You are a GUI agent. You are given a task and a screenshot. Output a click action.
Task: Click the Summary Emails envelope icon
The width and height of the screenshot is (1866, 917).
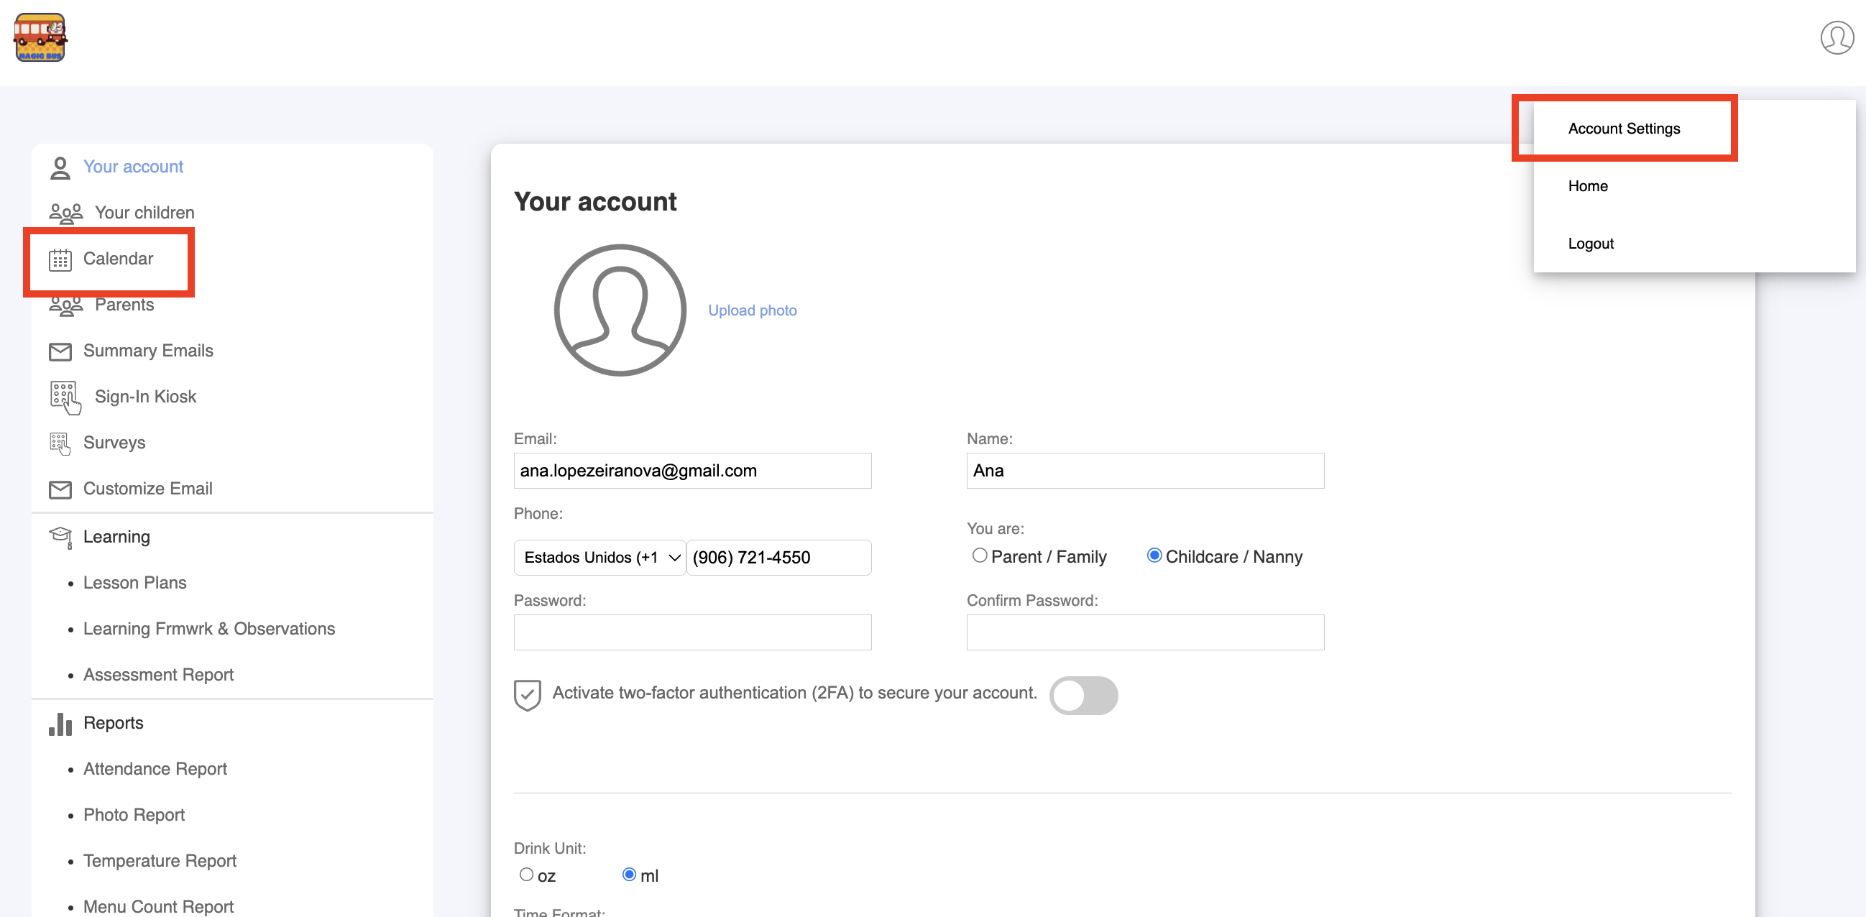pos(60,351)
